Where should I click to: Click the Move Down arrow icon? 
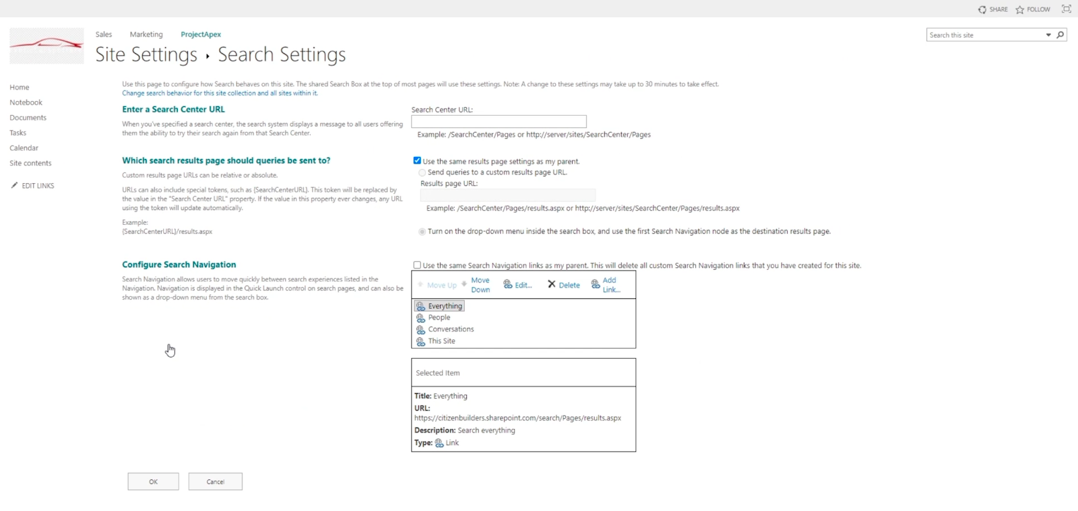click(464, 284)
